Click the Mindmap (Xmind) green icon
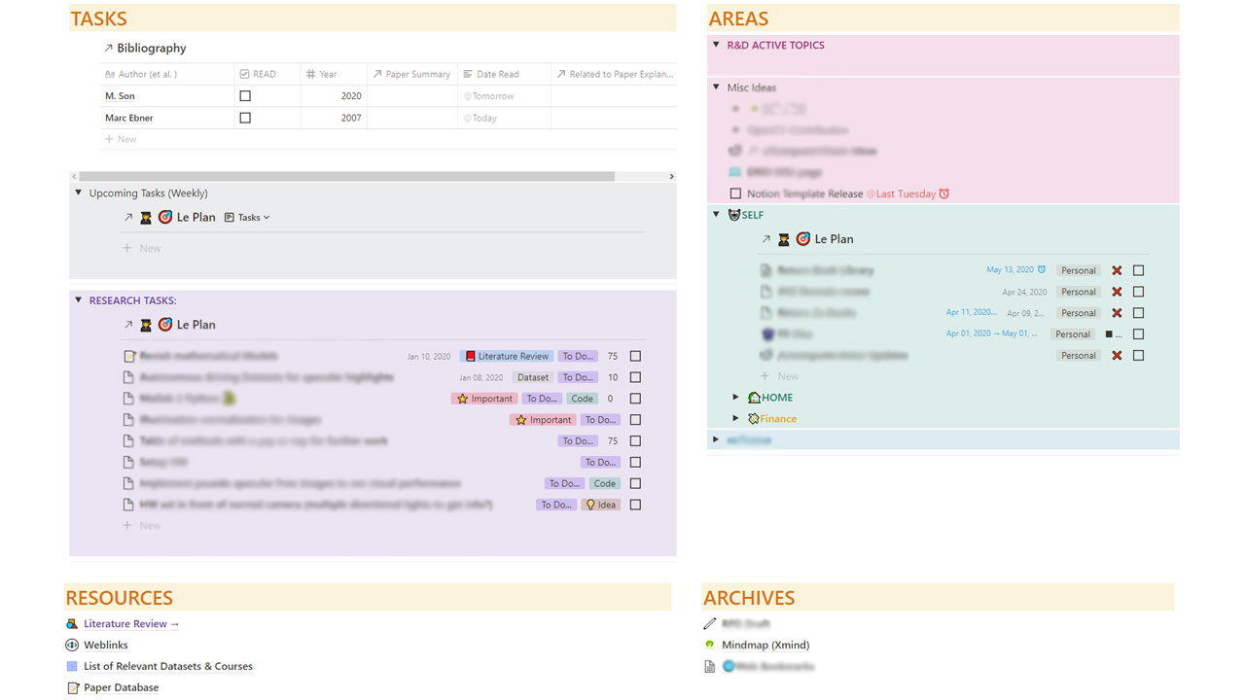1245x700 pixels. 710,645
